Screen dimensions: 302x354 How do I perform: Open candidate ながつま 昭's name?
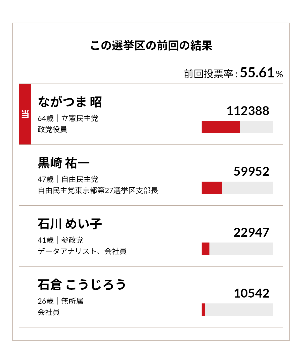point(70,102)
